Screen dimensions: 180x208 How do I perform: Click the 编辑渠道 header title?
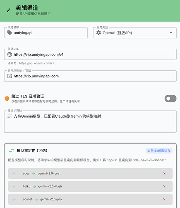tap(27, 8)
